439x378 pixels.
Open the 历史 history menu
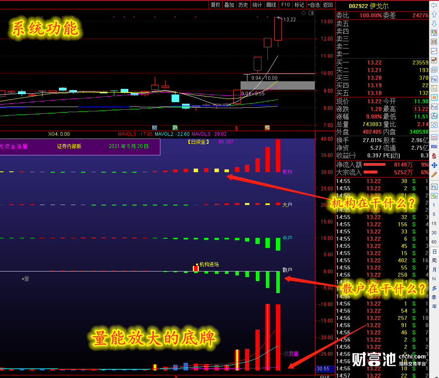pos(243,5)
